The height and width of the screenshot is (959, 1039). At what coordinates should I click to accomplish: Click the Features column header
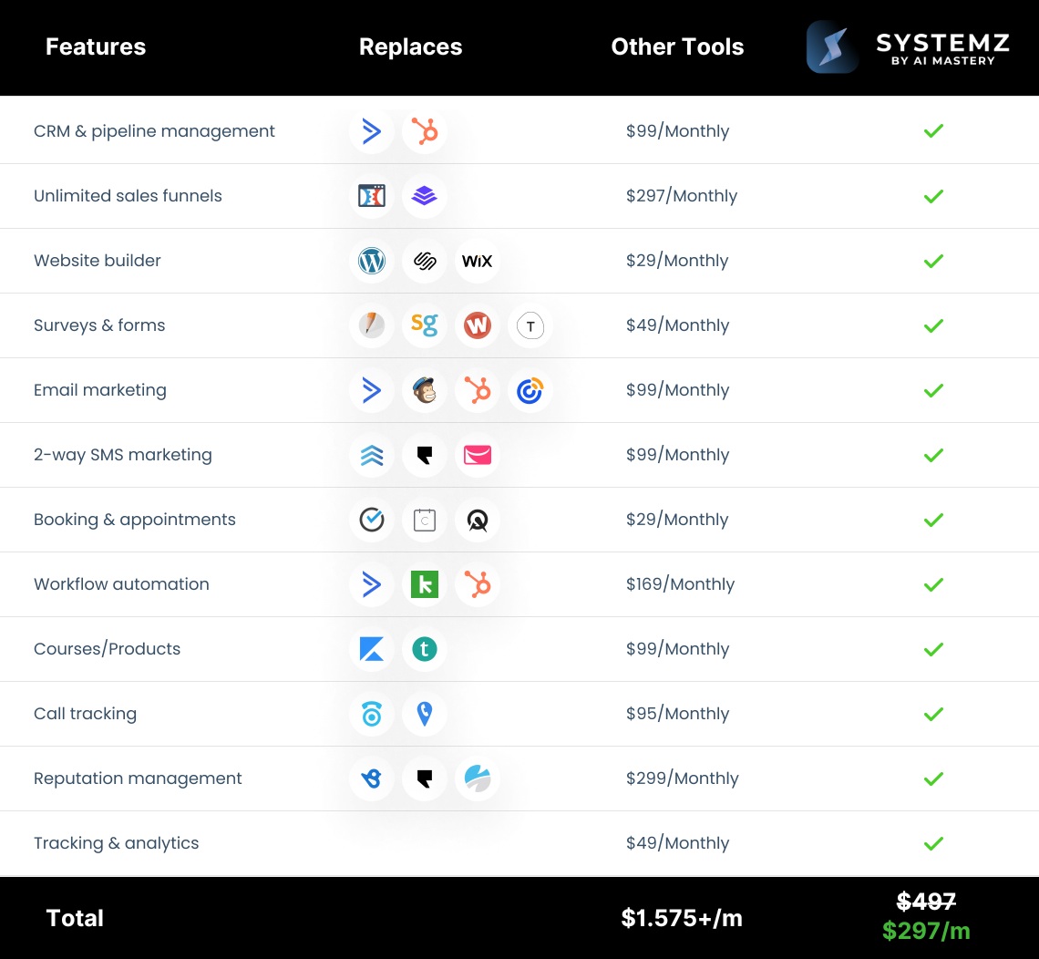(x=96, y=47)
